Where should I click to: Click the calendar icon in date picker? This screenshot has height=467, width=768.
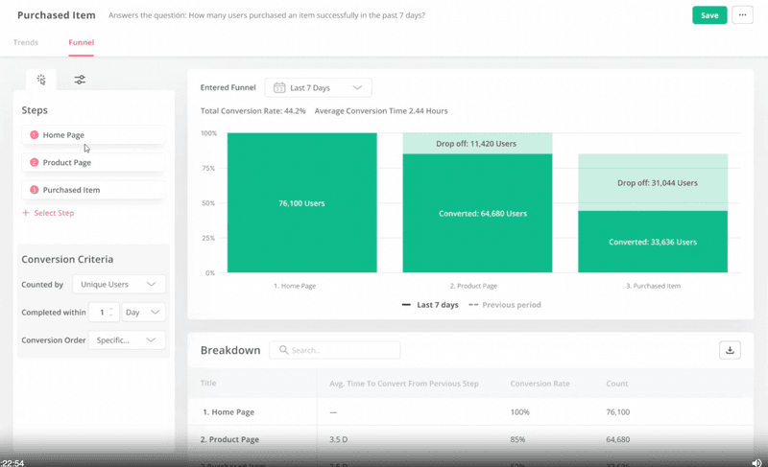click(279, 88)
